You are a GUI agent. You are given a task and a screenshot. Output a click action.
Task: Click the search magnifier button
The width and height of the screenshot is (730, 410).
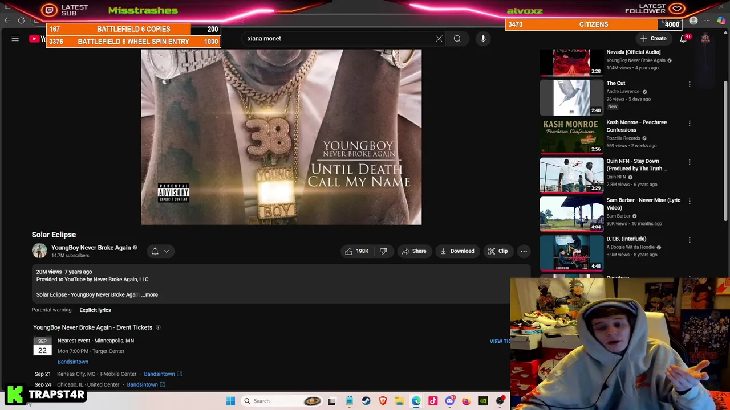click(x=457, y=39)
